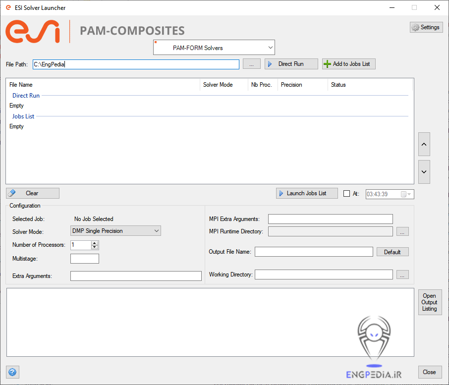Browse for a file next to File Path
The height and width of the screenshot is (385, 449).
tap(251, 64)
